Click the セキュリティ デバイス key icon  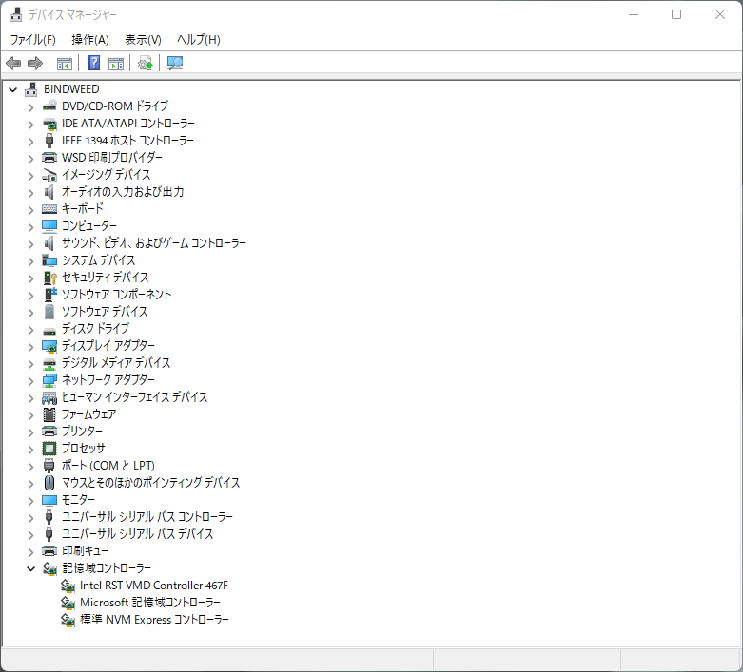[x=49, y=278]
